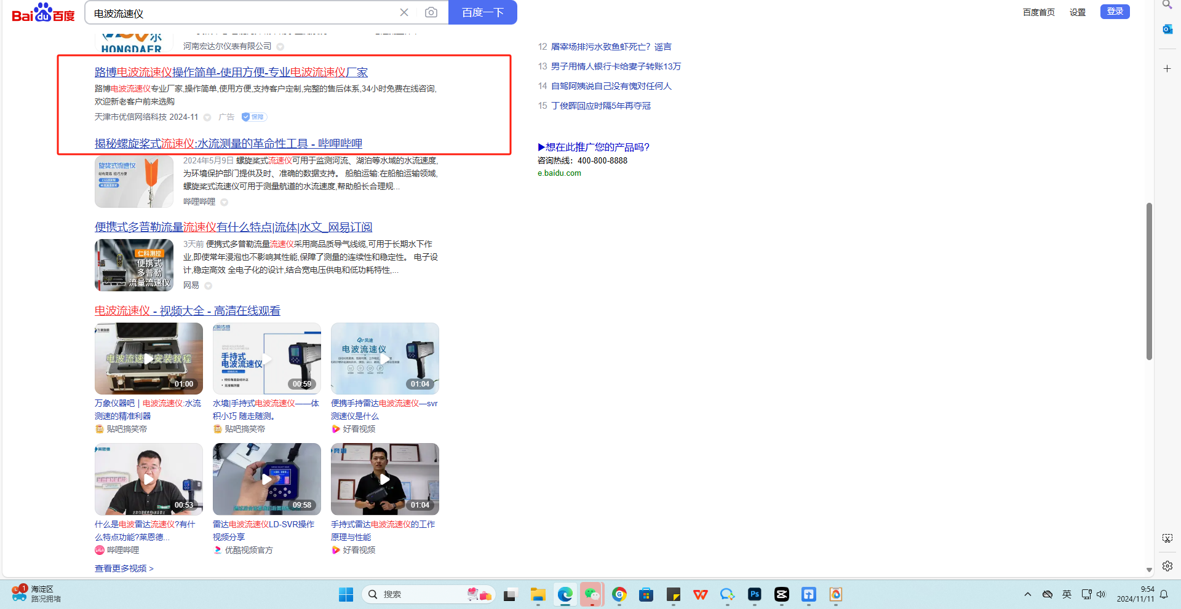Click the Windows taskbar search box
The height and width of the screenshot is (609, 1181).
pyautogui.click(x=428, y=594)
